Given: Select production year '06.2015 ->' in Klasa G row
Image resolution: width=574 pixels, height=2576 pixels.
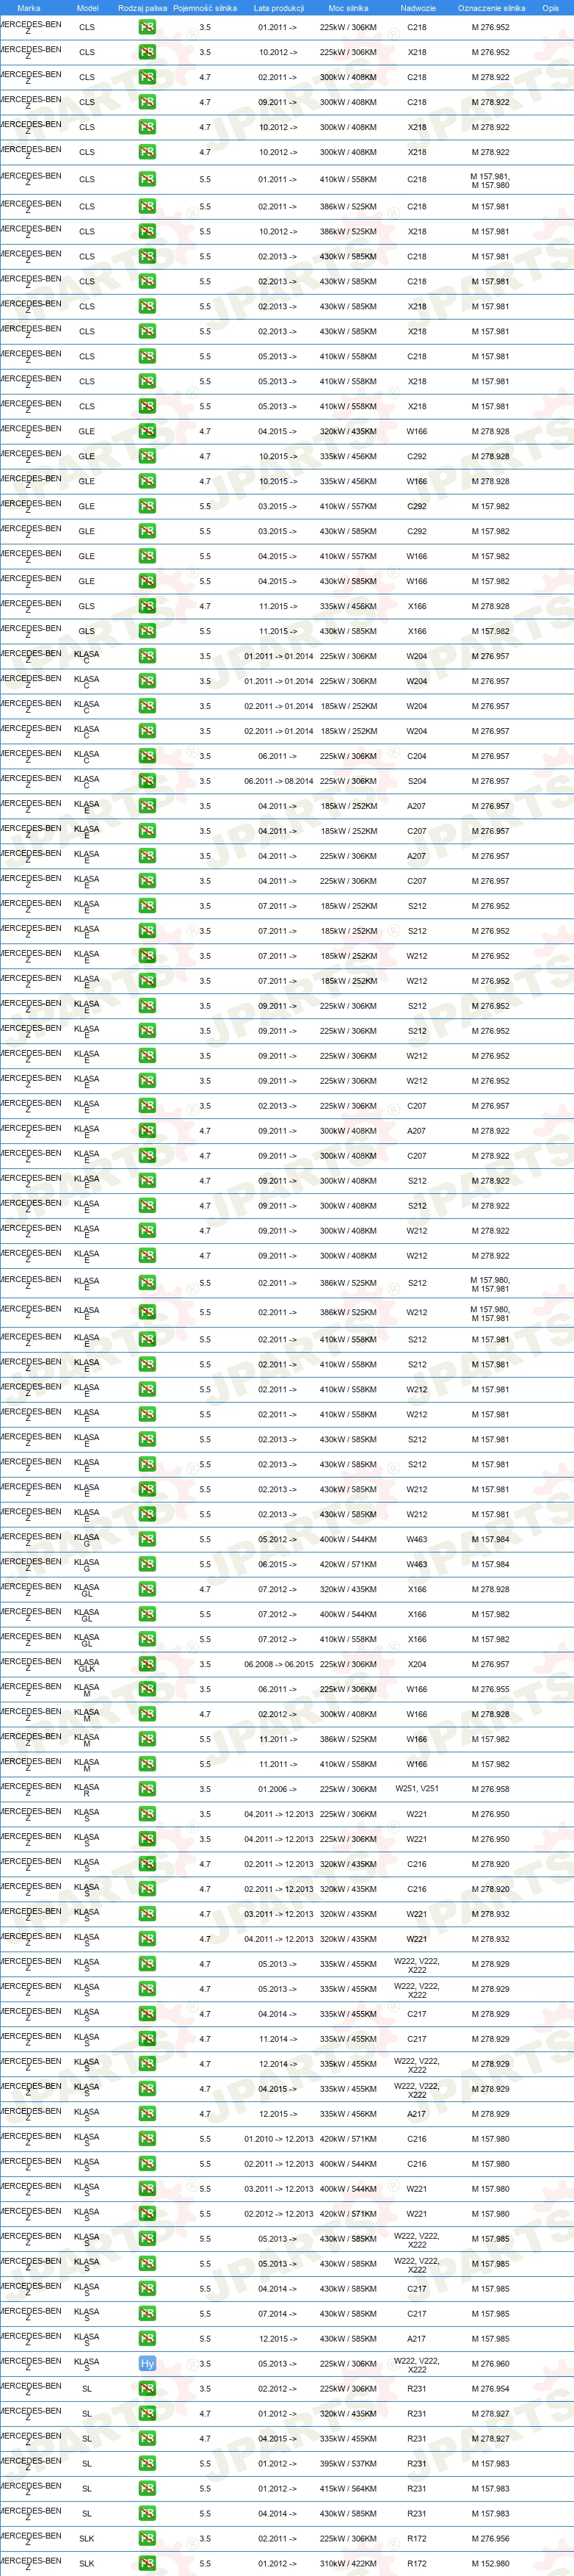Looking at the screenshot, I should 278,1565.
